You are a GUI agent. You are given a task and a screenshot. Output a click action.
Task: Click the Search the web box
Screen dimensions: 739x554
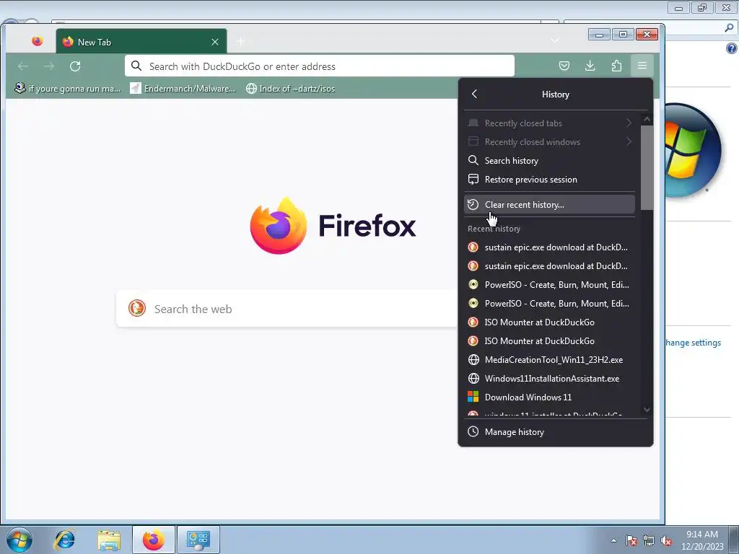click(x=287, y=309)
